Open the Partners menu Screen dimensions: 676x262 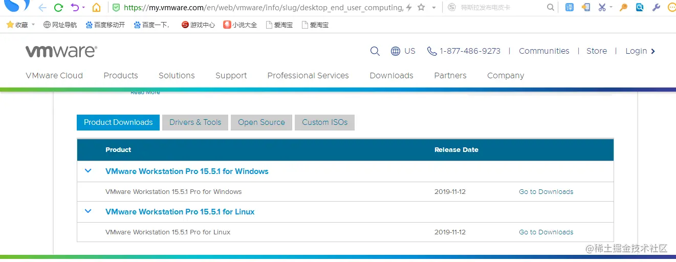pyautogui.click(x=450, y=76)
